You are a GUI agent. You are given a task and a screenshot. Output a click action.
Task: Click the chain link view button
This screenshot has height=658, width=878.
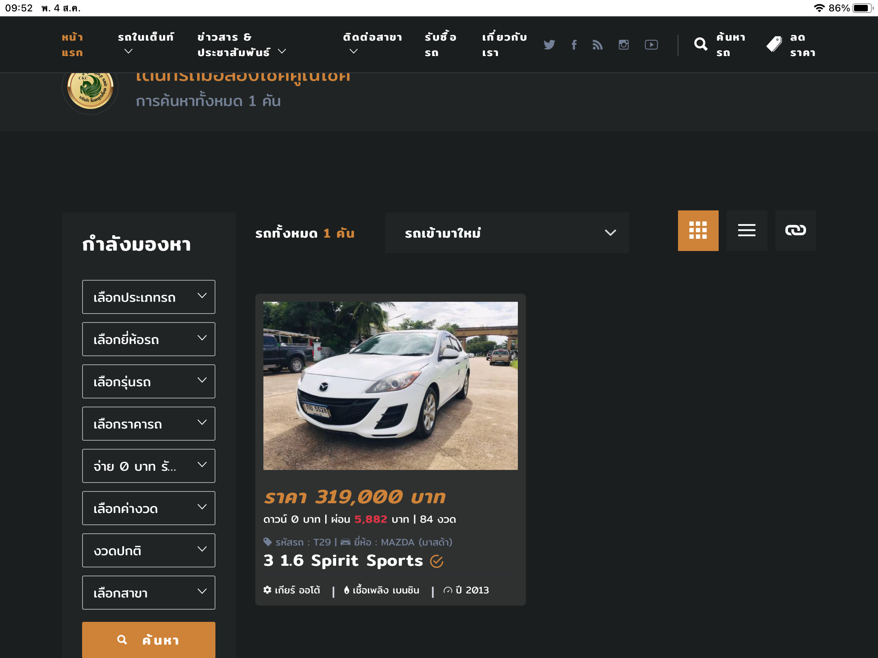[x=795, y=231]
